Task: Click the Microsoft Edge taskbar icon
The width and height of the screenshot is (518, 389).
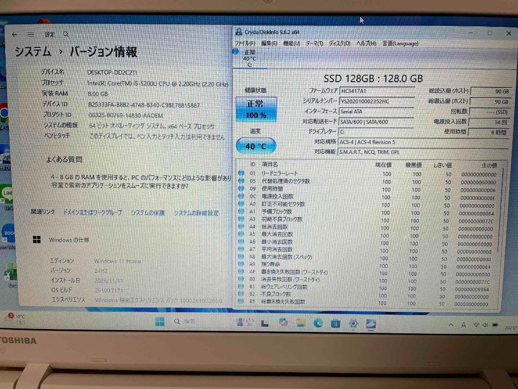Action: (317, 322)
